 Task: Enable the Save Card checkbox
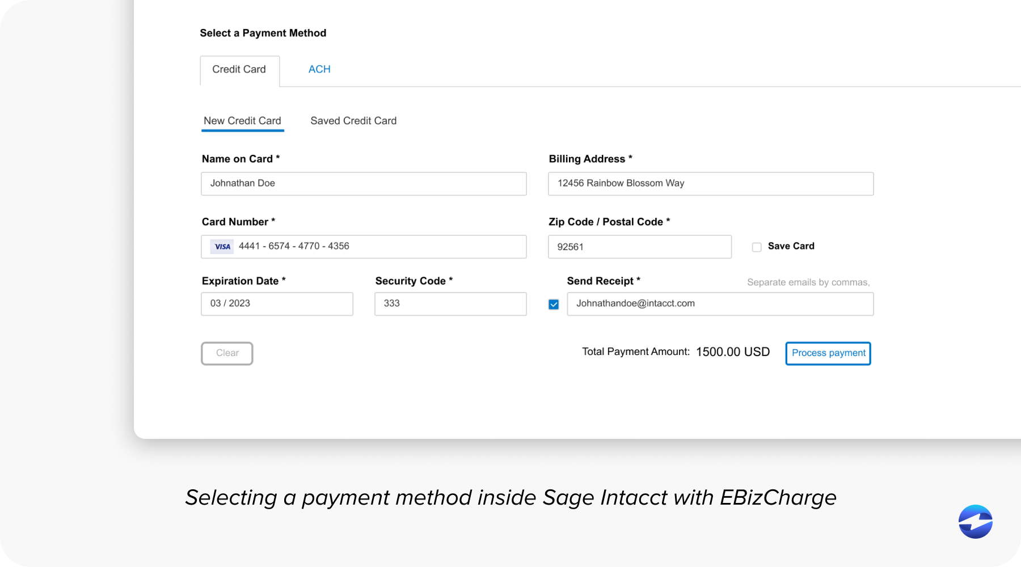click(756, 247)
